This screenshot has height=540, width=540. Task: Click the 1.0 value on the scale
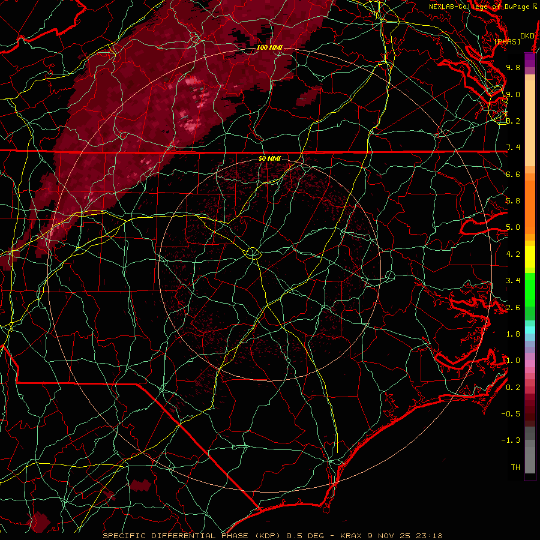coord(513,361)
